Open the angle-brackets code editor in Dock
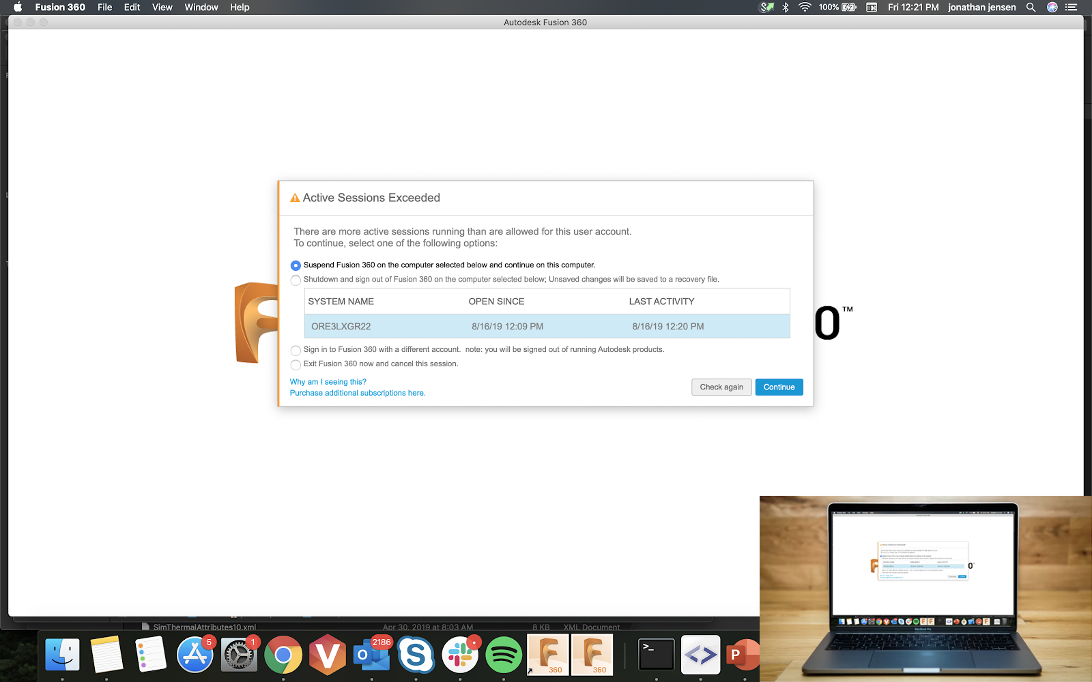This screenshot has width=1092, height=682. (701, 655)
